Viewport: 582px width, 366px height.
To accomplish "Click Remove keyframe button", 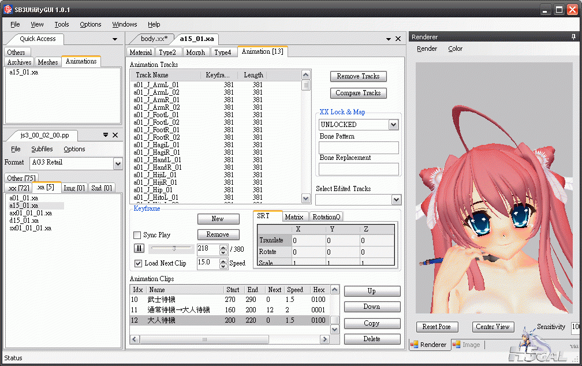I will pos(218,234).
